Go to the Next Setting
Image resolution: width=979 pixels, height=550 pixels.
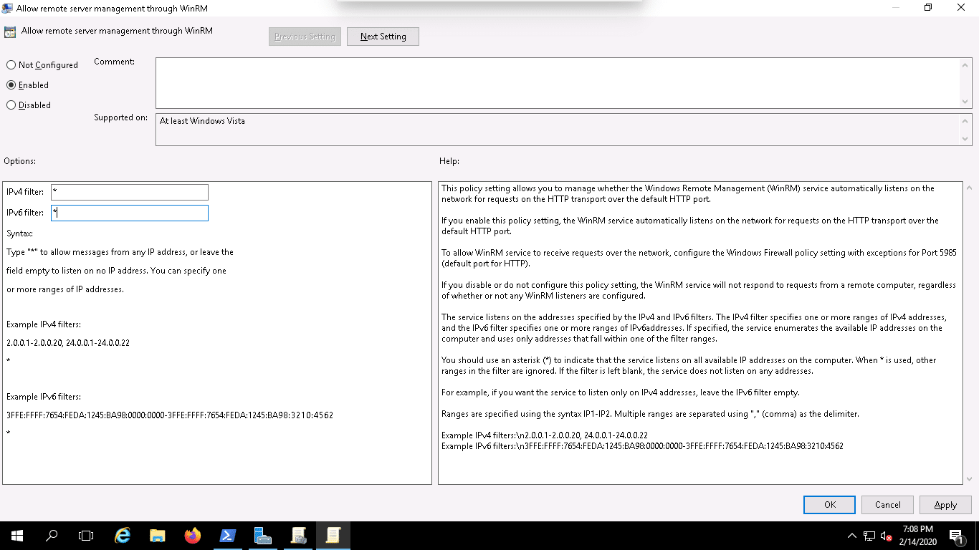tap(383, 37)
